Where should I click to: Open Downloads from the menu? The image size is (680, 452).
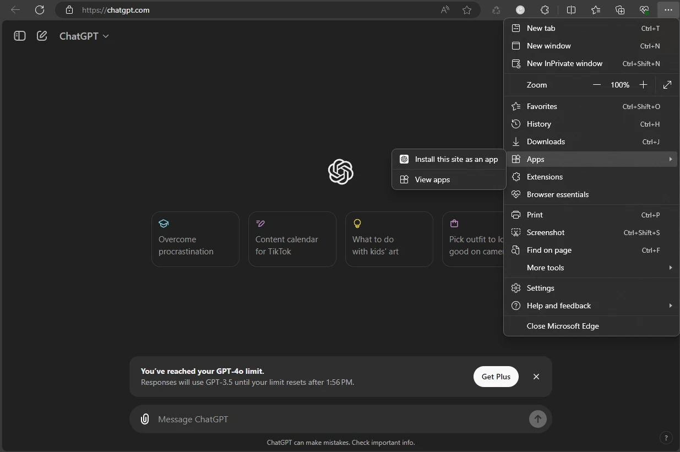591,141
